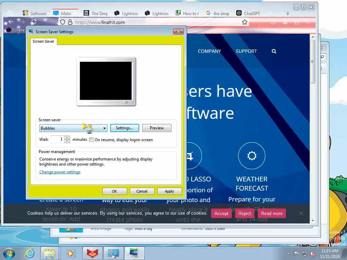Switch to the ChatGPT browser tab
This screenshot has width=347, height=260.
[x=248, y=13]
